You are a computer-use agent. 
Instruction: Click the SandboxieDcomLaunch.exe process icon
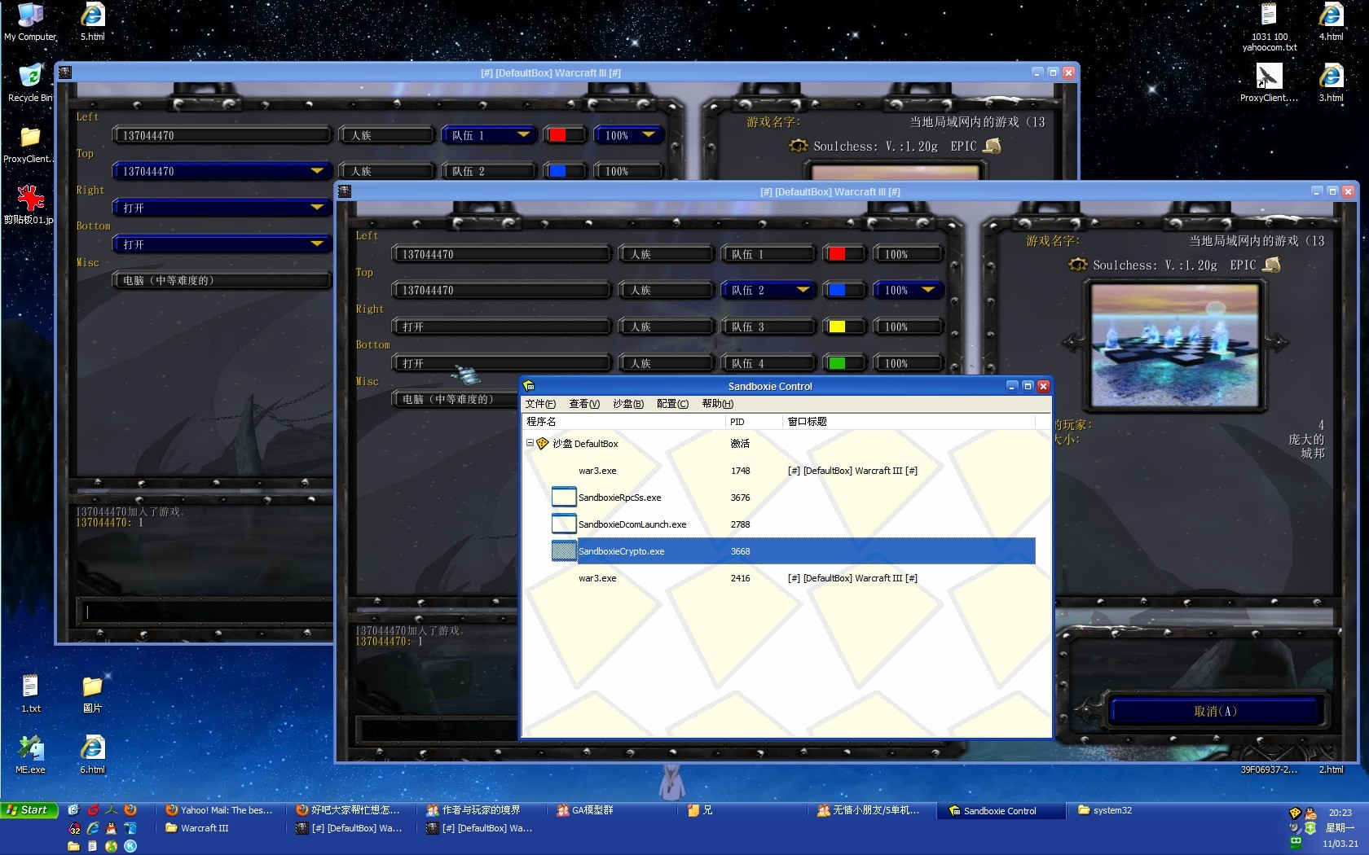tap(564, 524)
